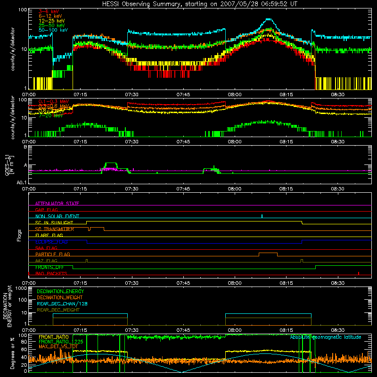The image size is (377, 377).
Task: Click the GOES-11 W m-2 axis label
Action: tap(9, 165)
